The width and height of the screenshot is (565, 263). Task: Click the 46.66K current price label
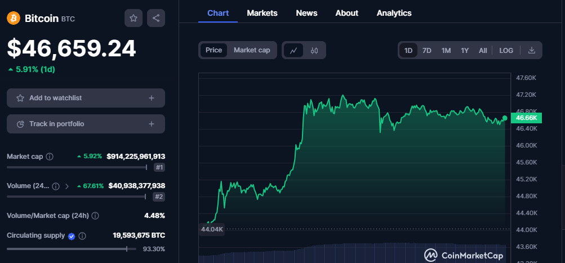click(x=527, y=118)
